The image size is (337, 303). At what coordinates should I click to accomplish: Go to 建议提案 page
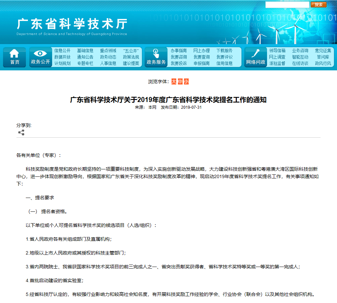[x=131, y=64]
